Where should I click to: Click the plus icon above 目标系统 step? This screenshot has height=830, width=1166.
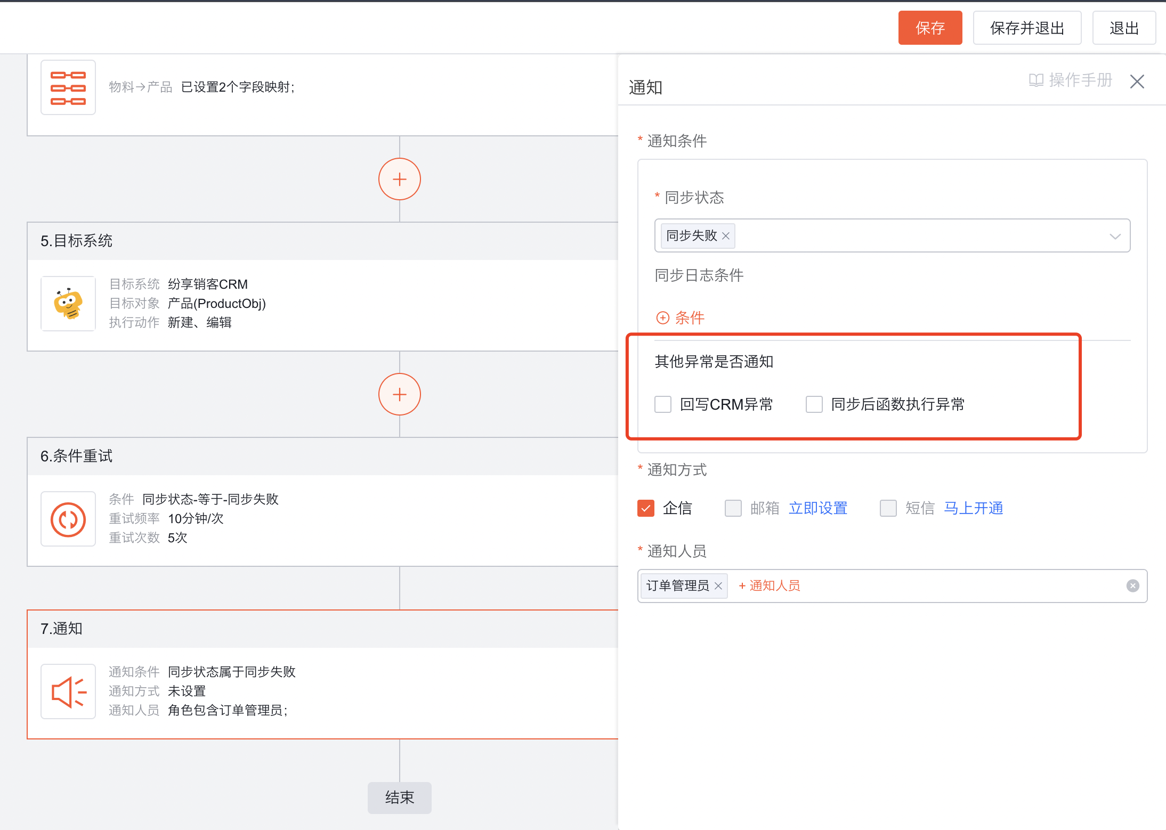coord(399,179)
